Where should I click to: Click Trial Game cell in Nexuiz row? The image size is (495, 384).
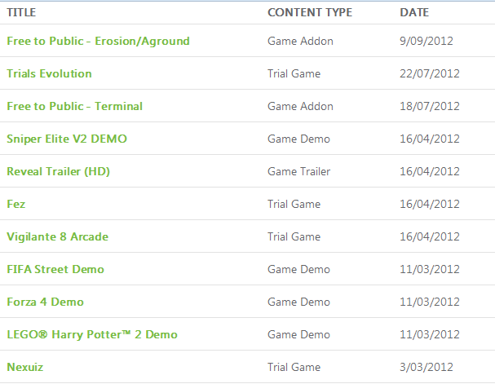click(x=294, y=367)
